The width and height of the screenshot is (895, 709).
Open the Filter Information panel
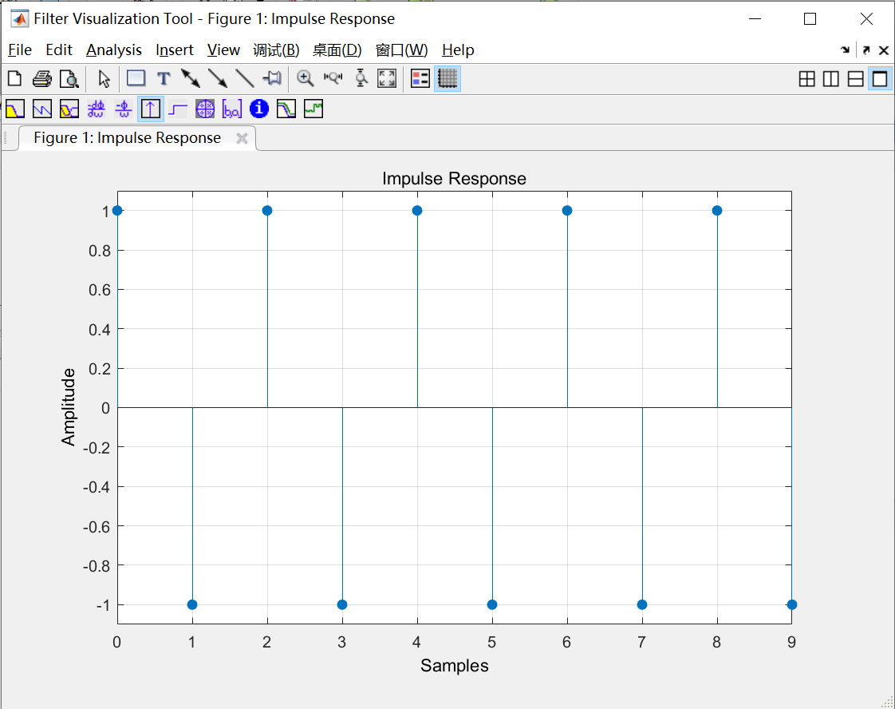click(x=258, y=109)
